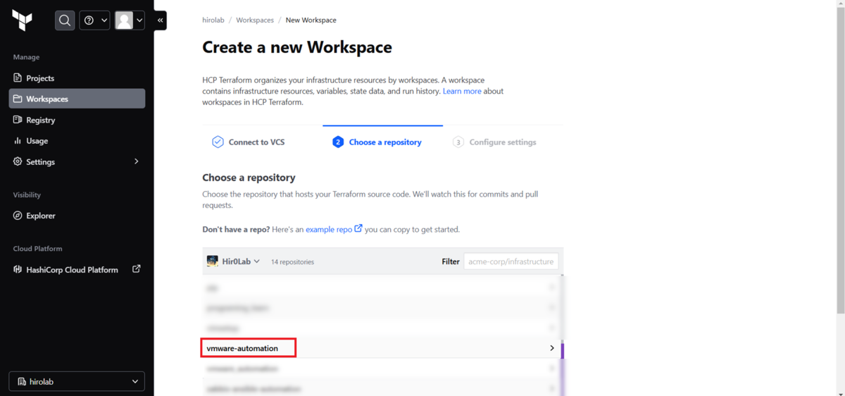Click the Registry icon in sidebar

click(18, 120)
